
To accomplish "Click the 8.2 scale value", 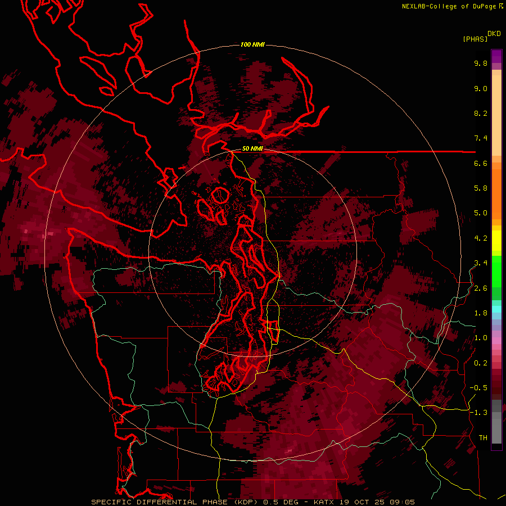I will click(x=481, y=113).
